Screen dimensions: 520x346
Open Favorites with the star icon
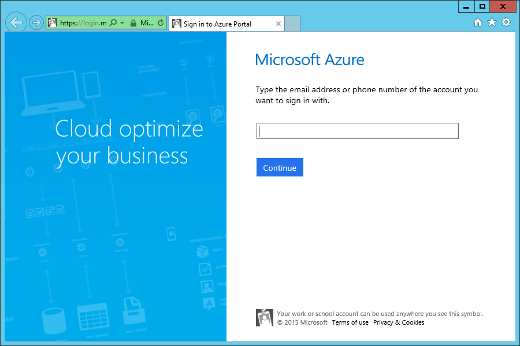click(492, 22)
